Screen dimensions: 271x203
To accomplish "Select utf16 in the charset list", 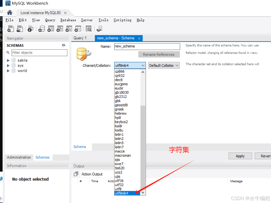I will click(x=127, y=181).
